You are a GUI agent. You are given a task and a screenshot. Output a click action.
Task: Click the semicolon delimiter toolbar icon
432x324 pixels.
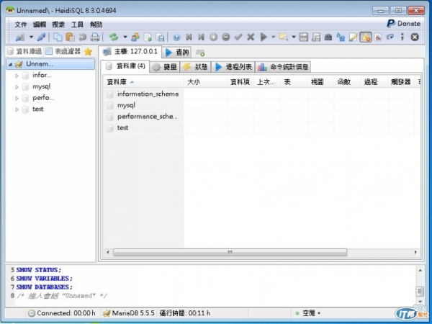402,37
